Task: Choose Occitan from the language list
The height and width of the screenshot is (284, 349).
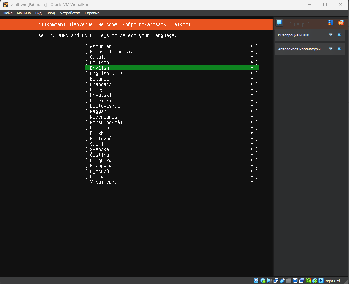Action: pyautogui.click(x=172, y=127)
